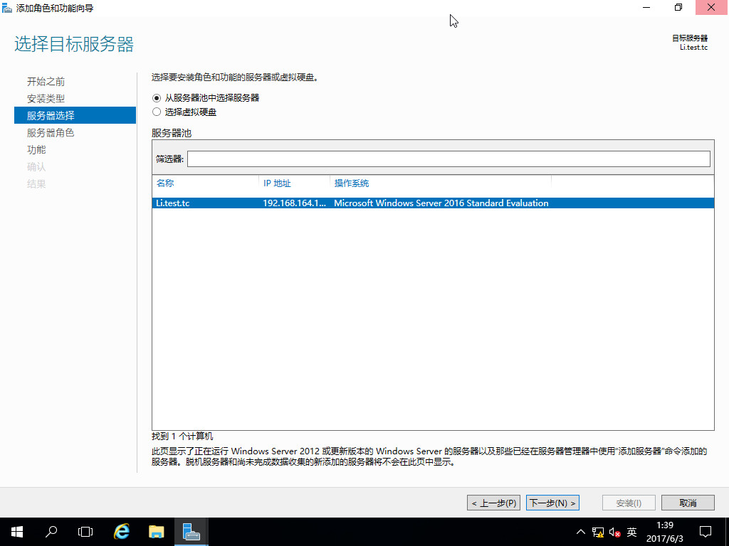Launch Internet Explorer from the taskbar
This screenshot has height=546, width=729.
click(121, 532)
